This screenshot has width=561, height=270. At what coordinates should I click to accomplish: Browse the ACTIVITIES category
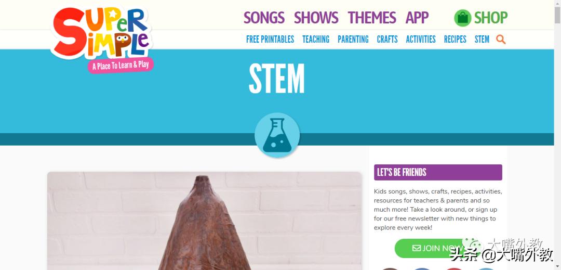pyautogui.click(x=421, y=40)
